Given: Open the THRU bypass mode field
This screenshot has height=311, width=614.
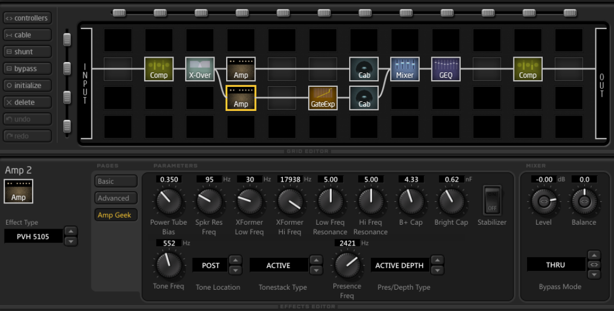Looking at the screenshot, I should (556, 265).
